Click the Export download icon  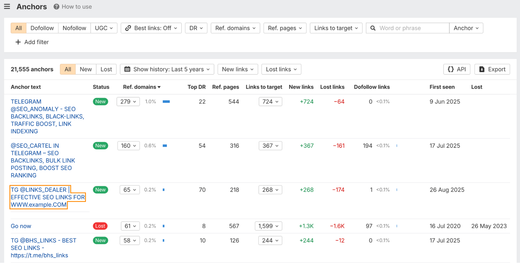482,69
